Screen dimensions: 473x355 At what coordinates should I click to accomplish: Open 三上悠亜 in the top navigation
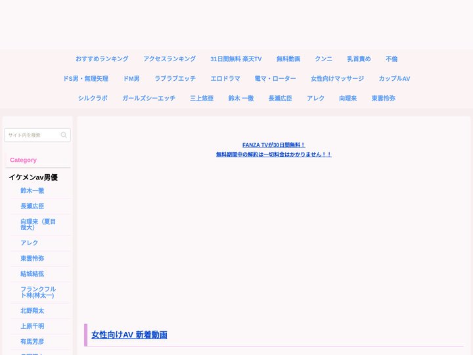click(202, 98)
